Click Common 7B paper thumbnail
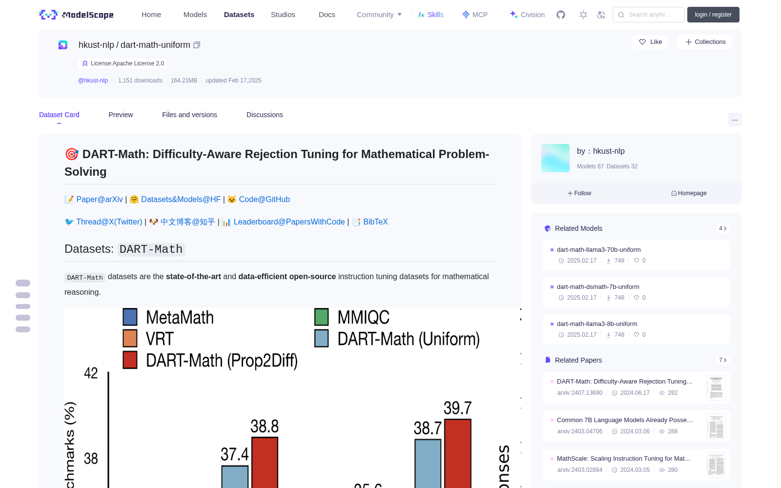This screenshot has height=488, width=781. point(716,427)
